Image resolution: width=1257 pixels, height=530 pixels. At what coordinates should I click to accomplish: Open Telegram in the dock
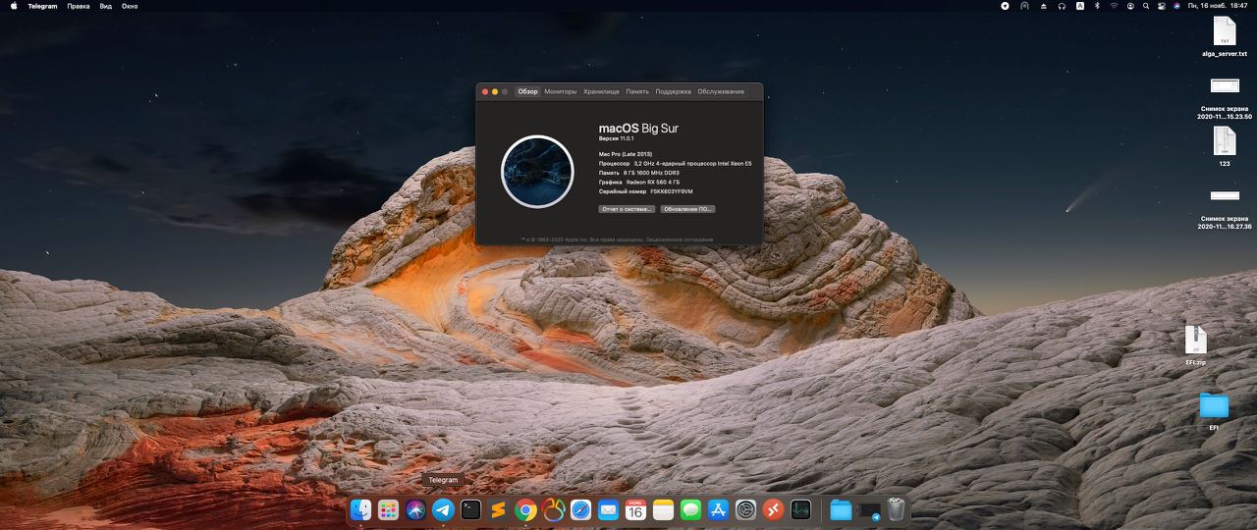(x=443, y=509)
